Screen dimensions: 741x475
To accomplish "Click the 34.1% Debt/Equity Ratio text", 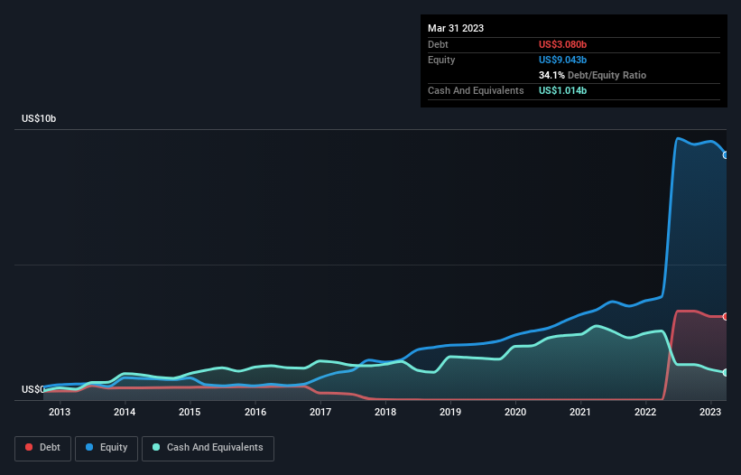I will tap(592, 75).
